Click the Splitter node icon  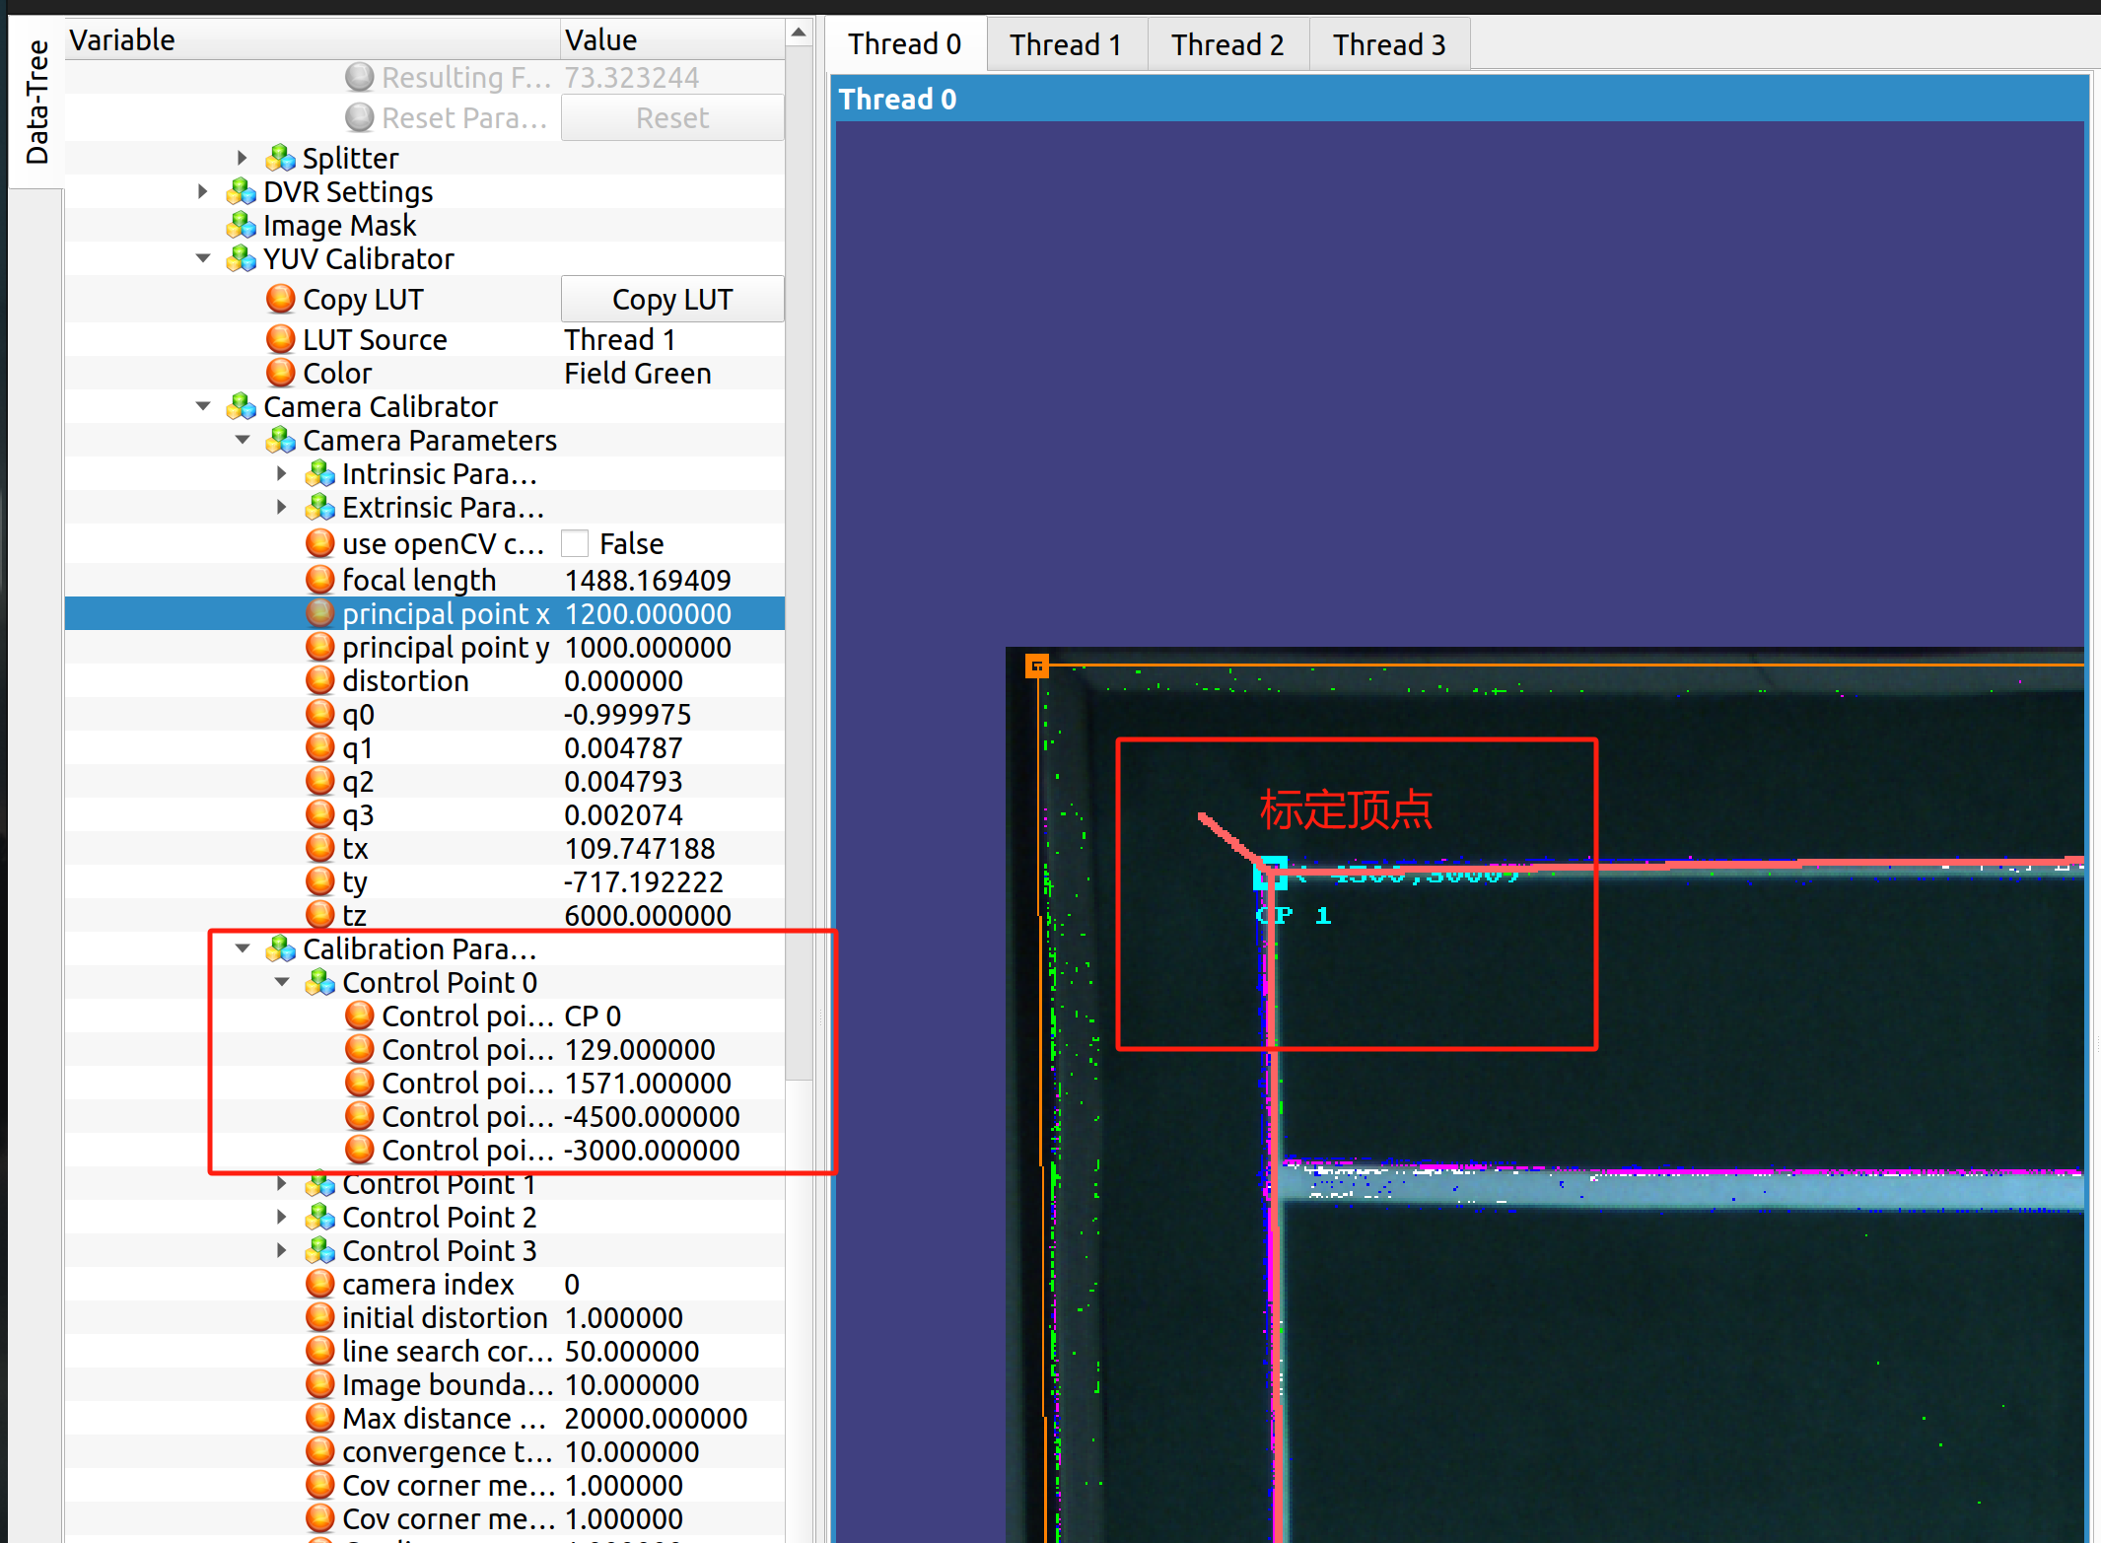tap(281, 158)
